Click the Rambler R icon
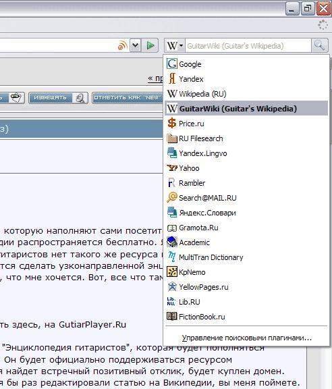The image size is (332, 389). pos(171,182)
